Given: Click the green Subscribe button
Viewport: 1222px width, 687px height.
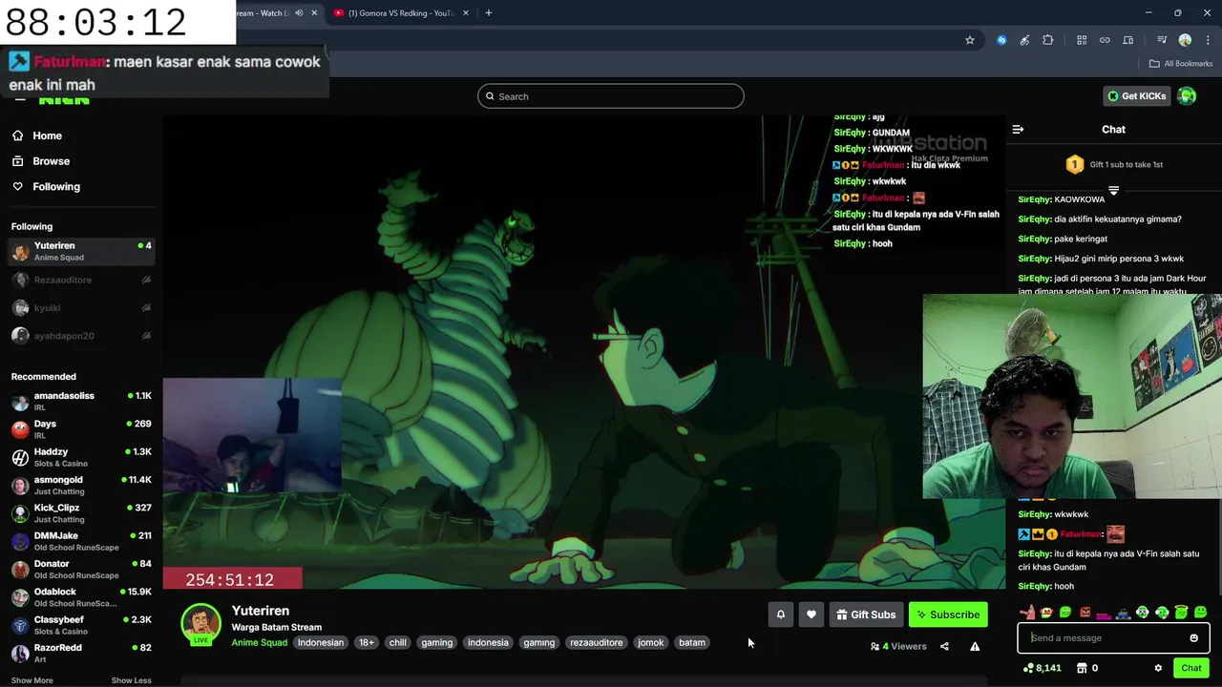Looking at the screenshot, I should tap(948, 614).
